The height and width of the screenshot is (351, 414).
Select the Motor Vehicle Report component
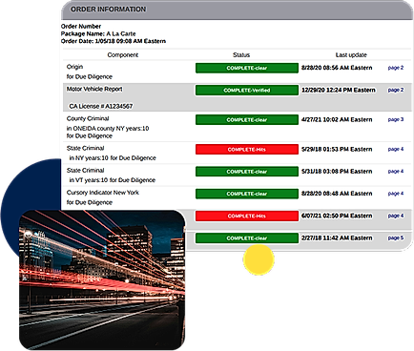click(94, 89)
